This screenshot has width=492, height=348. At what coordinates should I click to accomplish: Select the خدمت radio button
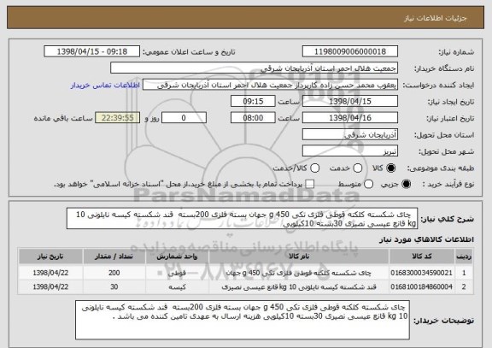pos(358,168)
